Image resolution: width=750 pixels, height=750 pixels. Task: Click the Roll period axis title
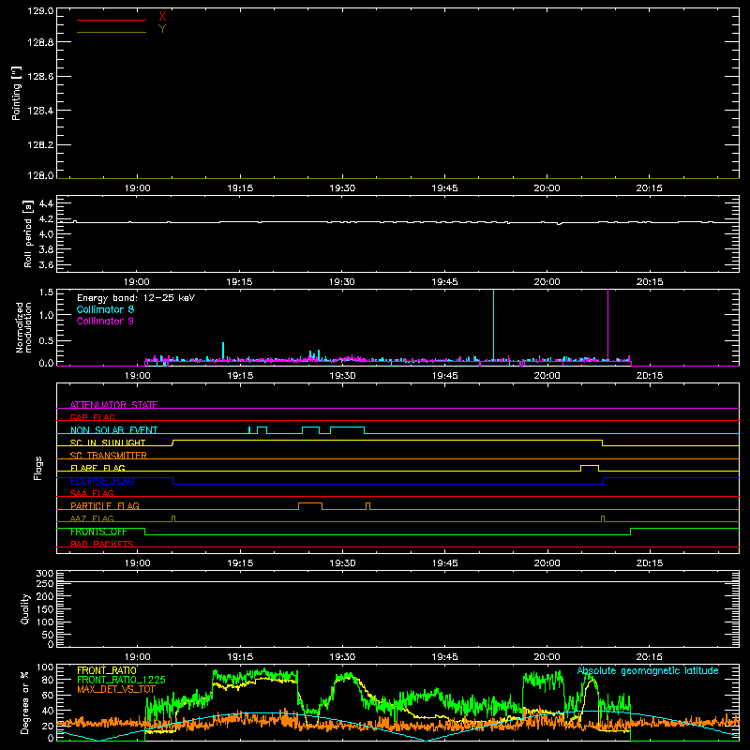pyautogui.click(x=28, y=233)
